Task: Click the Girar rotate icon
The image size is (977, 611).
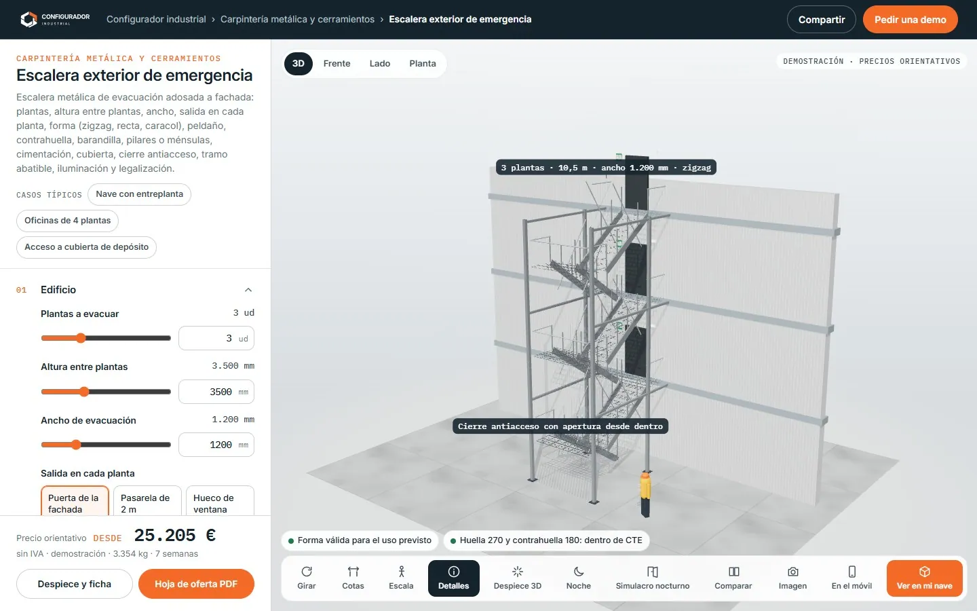Action: coord(307,578)
